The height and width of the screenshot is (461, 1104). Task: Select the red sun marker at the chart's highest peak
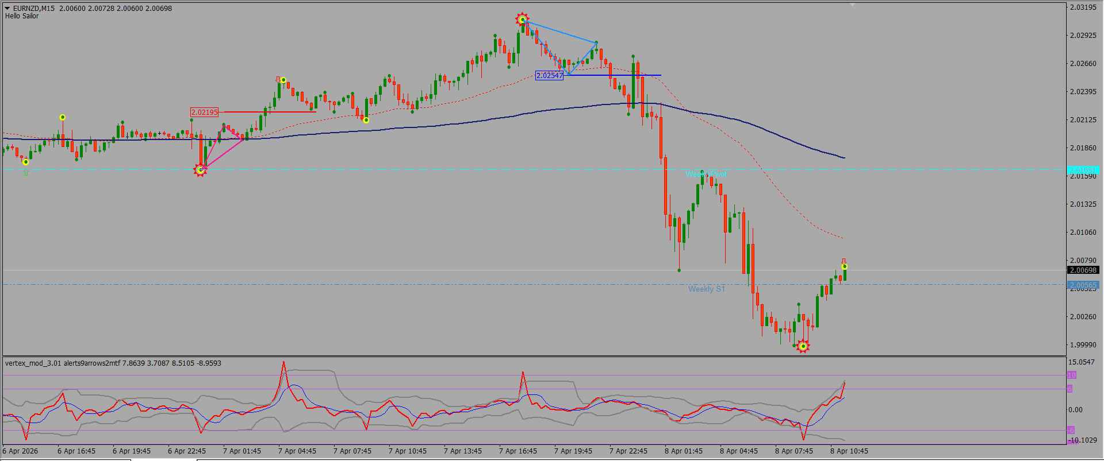click(522, 20)
